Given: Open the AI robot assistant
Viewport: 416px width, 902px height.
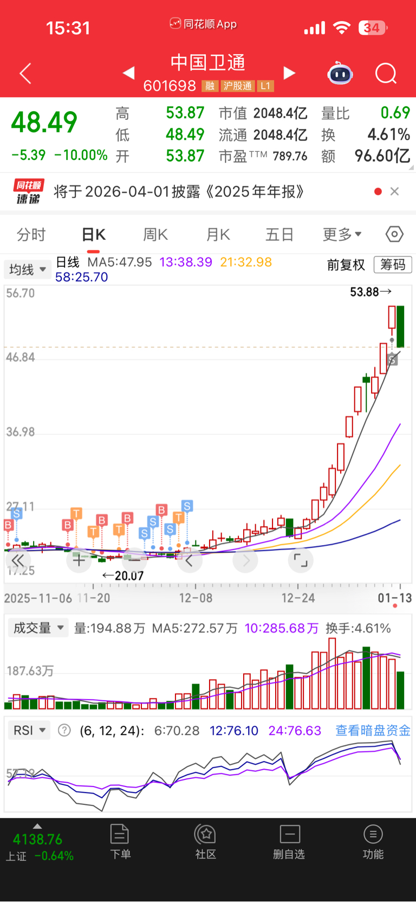Looking at the screenshot, I should 340,73.
